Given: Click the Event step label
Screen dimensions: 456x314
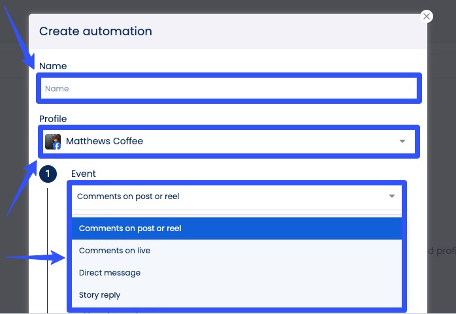Looking at the screenshot, I should click(84, 174).
